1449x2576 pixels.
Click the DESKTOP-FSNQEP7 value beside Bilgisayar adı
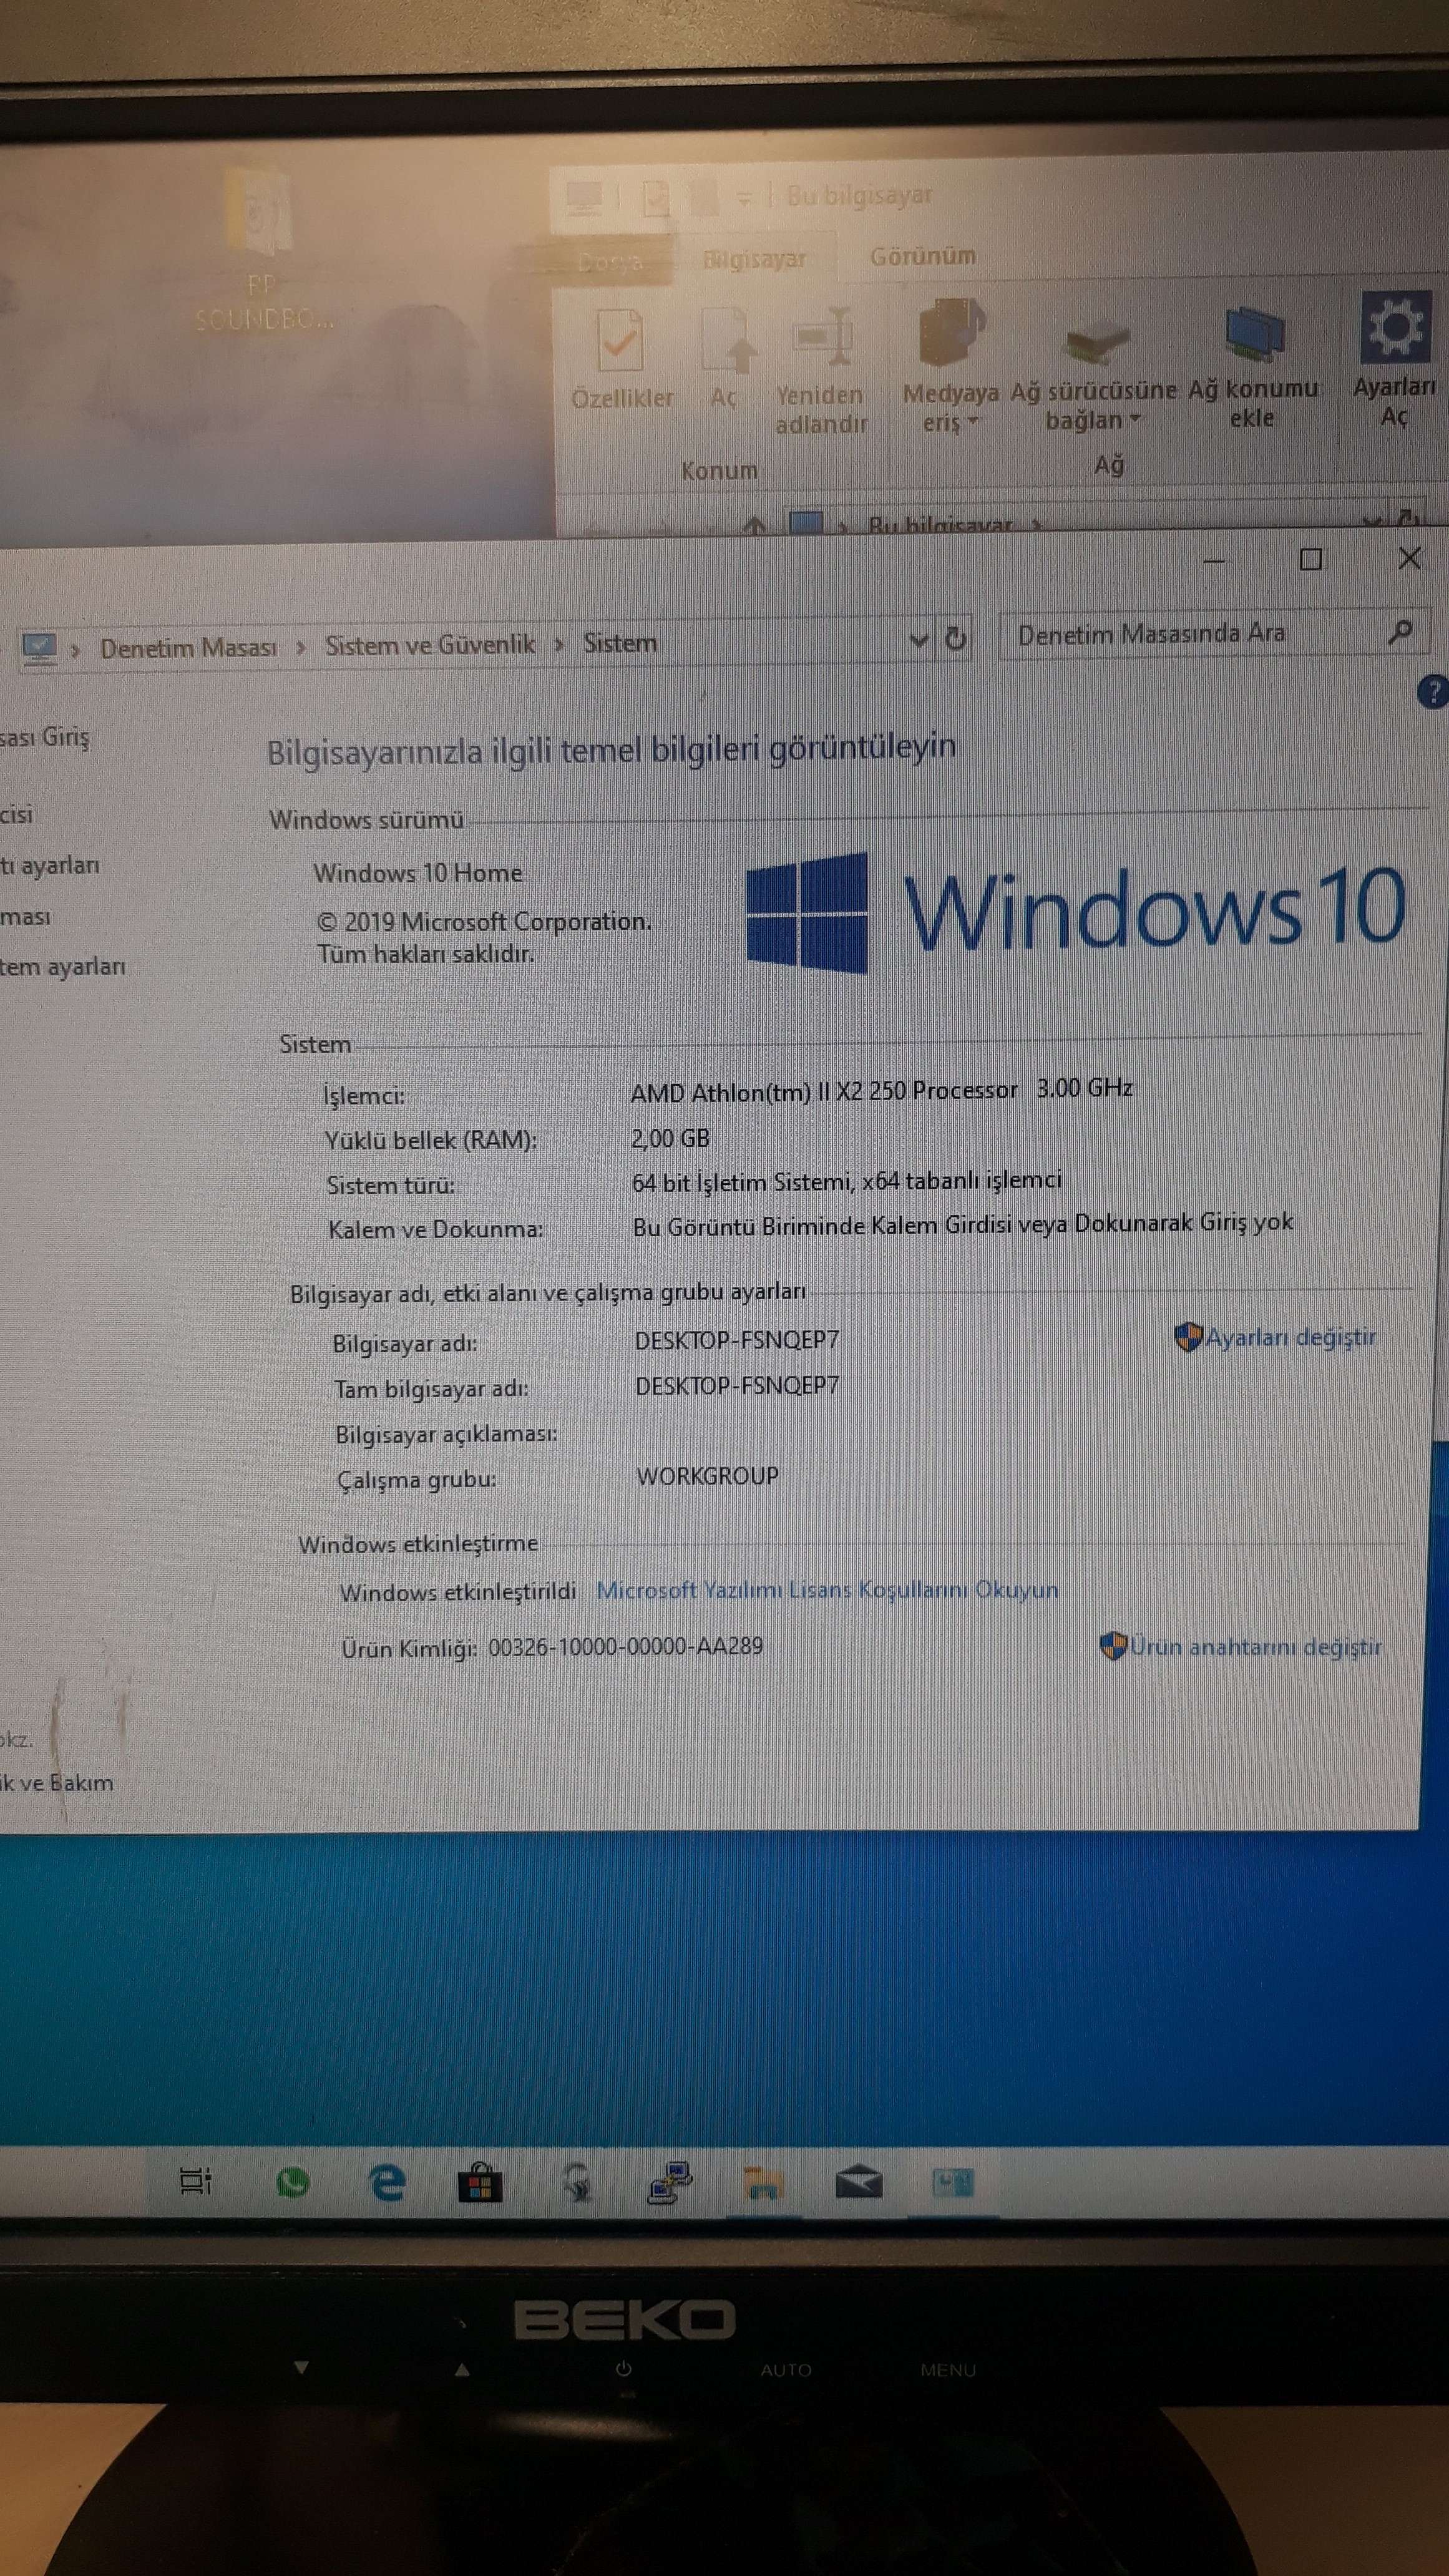pos(737,1340)
